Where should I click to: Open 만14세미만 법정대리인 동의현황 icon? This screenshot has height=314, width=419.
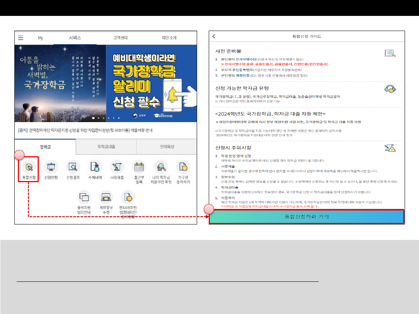[x=128, y=197]
